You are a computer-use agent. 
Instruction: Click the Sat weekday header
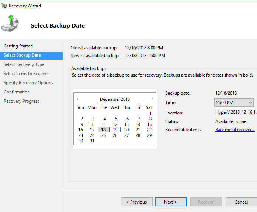[x=149, y=107]
